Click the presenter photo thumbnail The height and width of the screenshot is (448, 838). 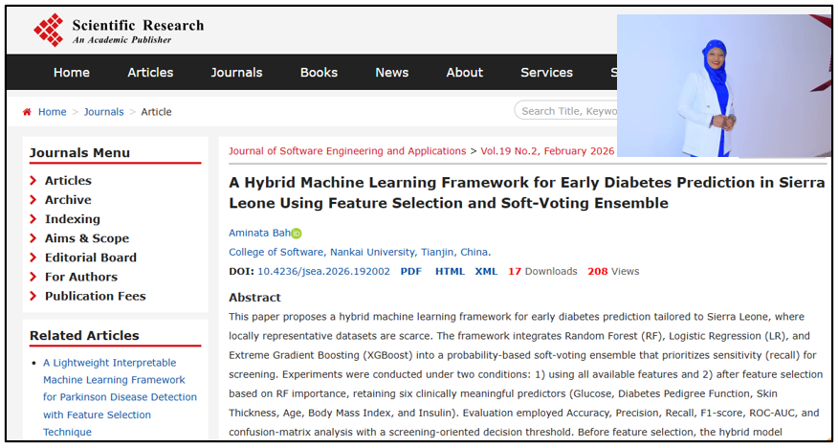722,85
